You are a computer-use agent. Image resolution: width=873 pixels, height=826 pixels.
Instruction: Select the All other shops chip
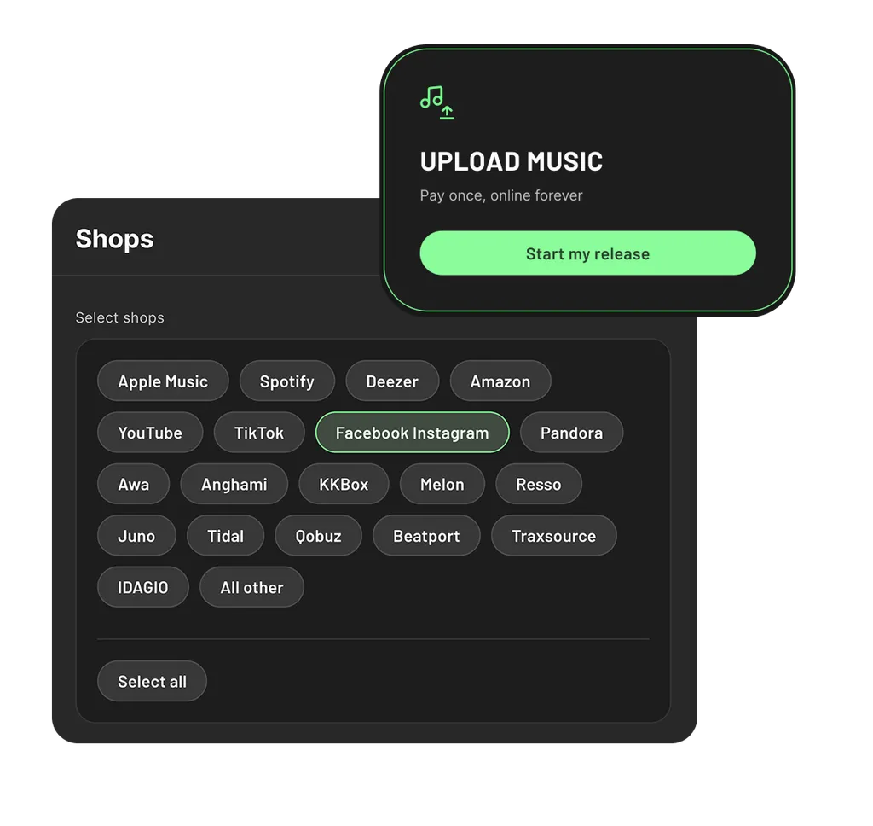251,587
